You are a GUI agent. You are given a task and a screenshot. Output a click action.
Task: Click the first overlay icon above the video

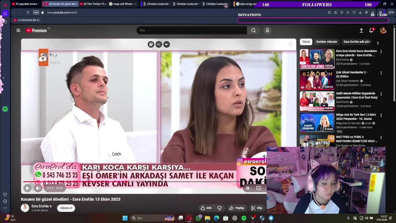(x=151, y=44)
